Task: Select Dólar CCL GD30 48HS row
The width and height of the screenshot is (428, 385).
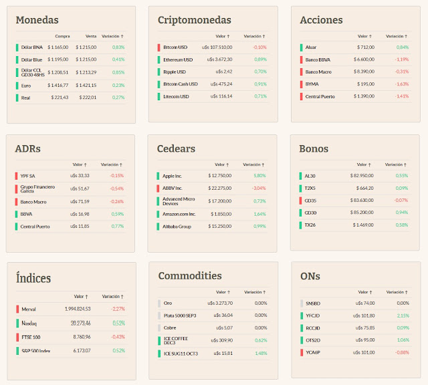Action: coord(70,73)
